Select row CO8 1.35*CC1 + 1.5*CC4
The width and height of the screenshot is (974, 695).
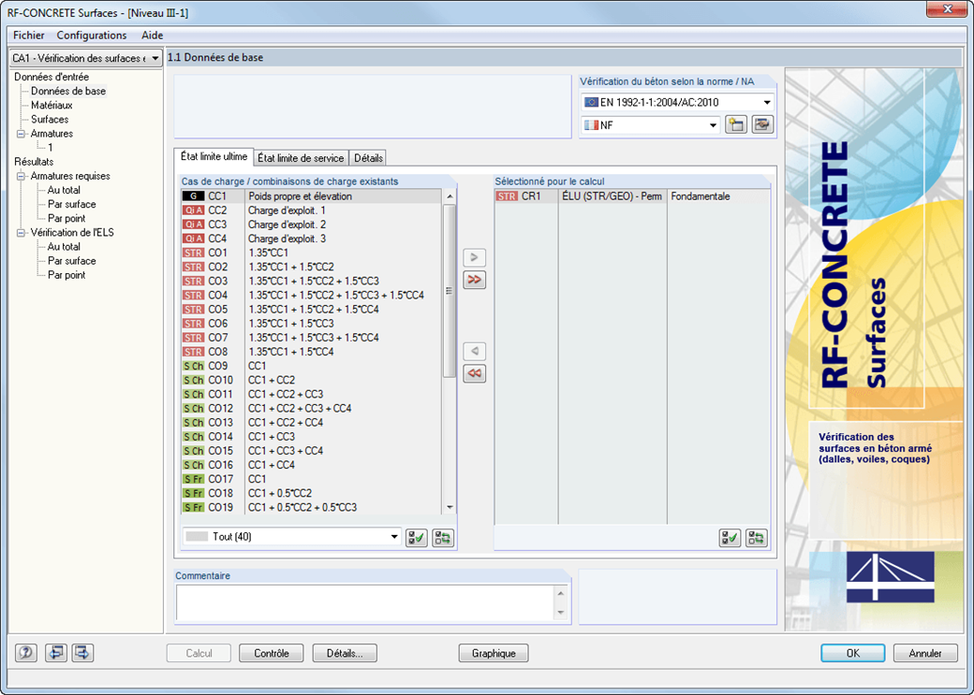[311, 352]
